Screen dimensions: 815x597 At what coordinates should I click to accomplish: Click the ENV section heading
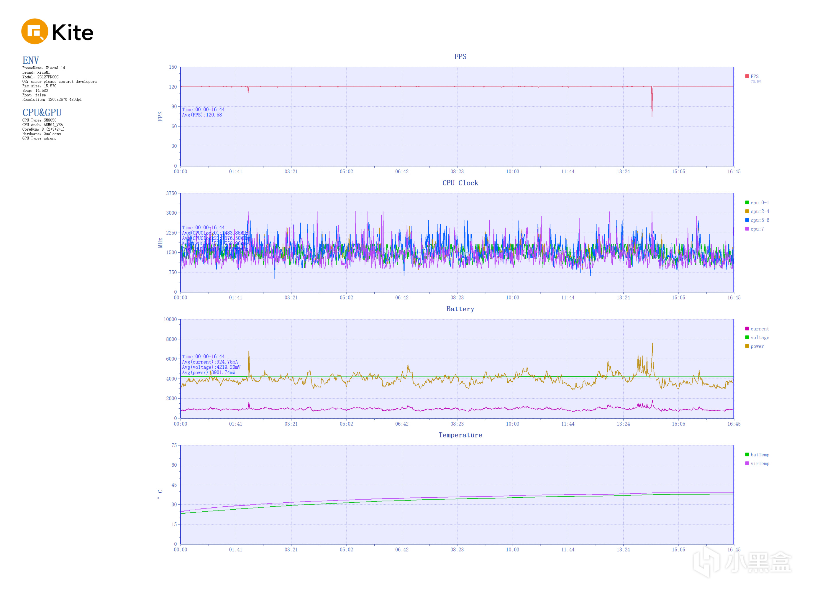point(30,60)
